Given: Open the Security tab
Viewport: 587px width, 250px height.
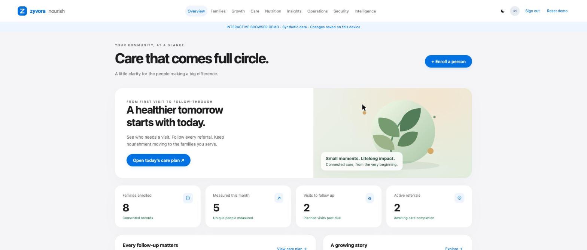Looking at the screenshot, I should 341,11.
